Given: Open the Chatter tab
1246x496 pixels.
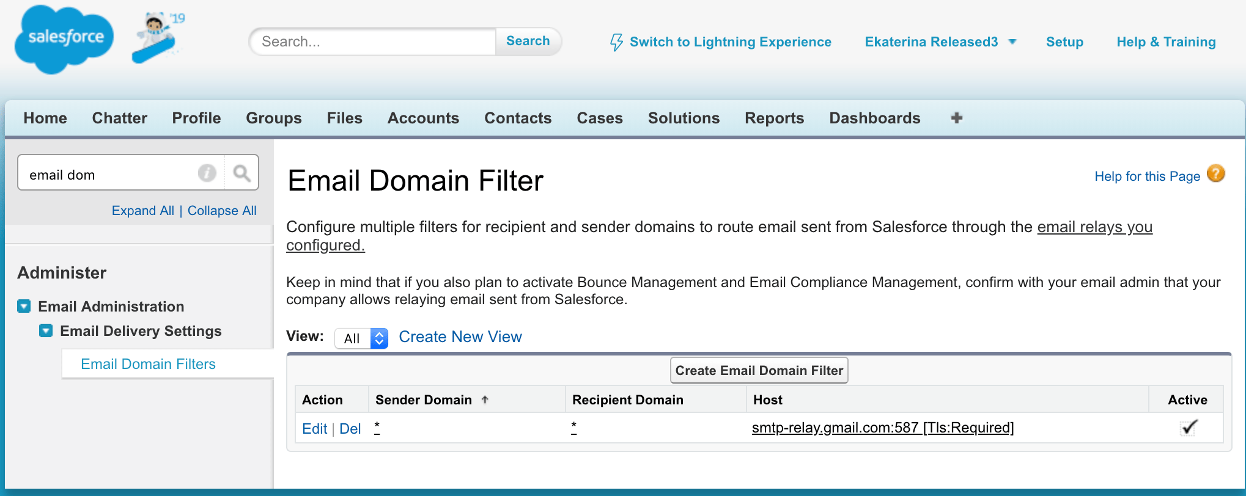Looking at the screenshot, I should [120, 118].
